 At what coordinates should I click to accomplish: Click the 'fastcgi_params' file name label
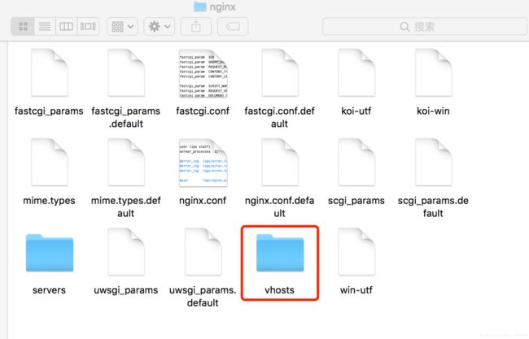(49, 111)
